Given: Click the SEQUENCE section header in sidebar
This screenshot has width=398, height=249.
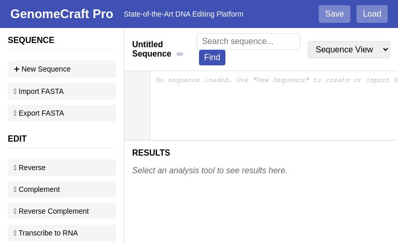Looking at the screenshot, I should tap(31, 40).
